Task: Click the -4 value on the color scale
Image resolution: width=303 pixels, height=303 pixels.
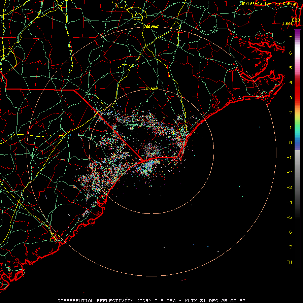Action: 289,202
